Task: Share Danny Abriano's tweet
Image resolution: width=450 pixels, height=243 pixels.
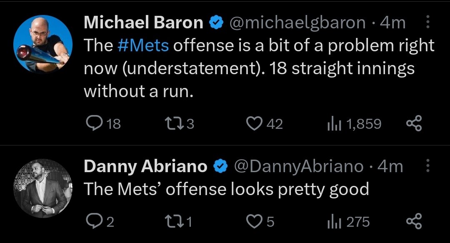Action: coord(414,221)
